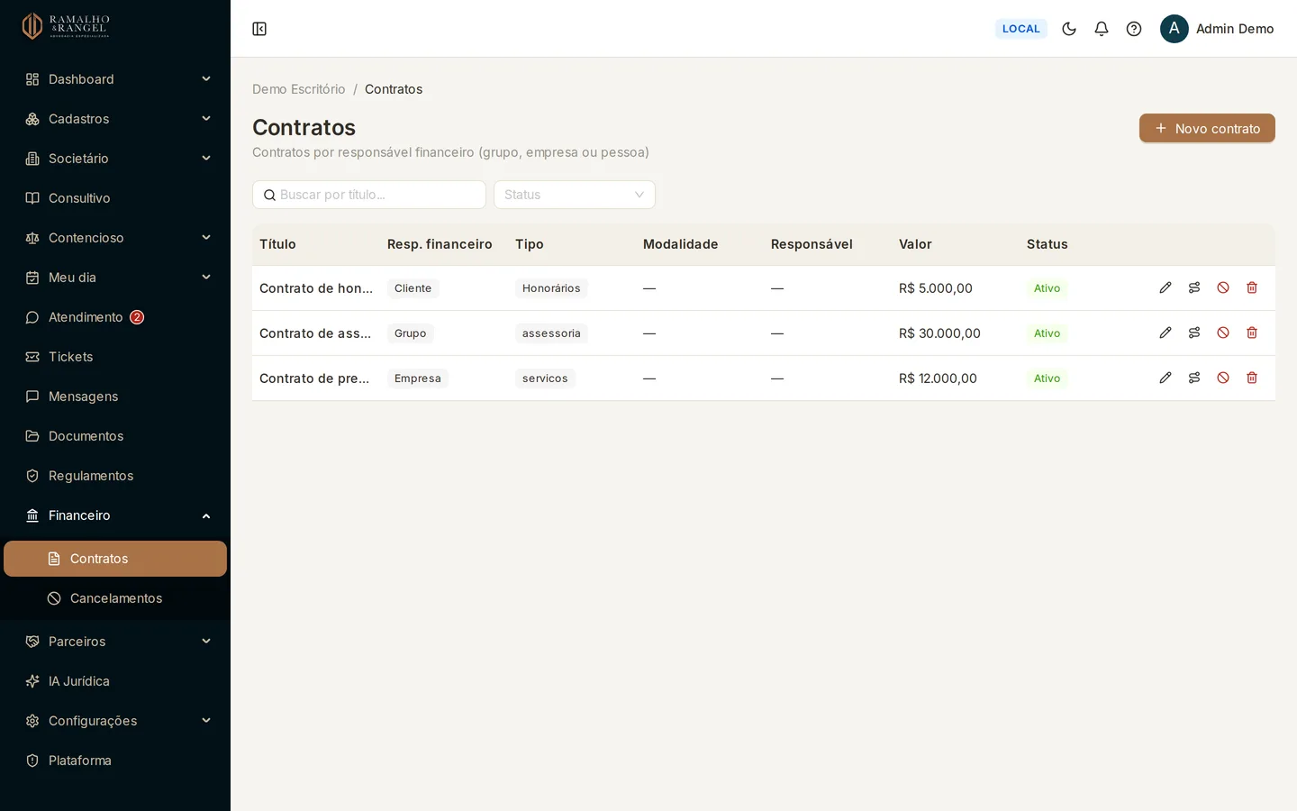
Task: Collapse the sidebar with the panel icon
Action: tap(259, 29)
